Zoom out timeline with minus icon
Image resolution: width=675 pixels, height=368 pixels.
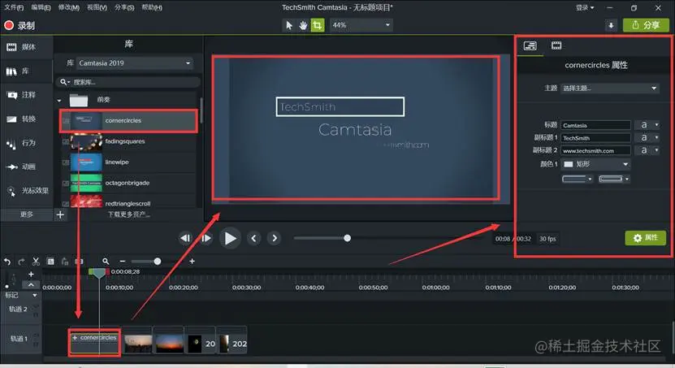click(123, 262)
